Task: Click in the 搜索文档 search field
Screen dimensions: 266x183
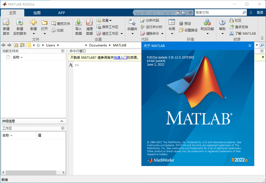Action: (218, 12)
